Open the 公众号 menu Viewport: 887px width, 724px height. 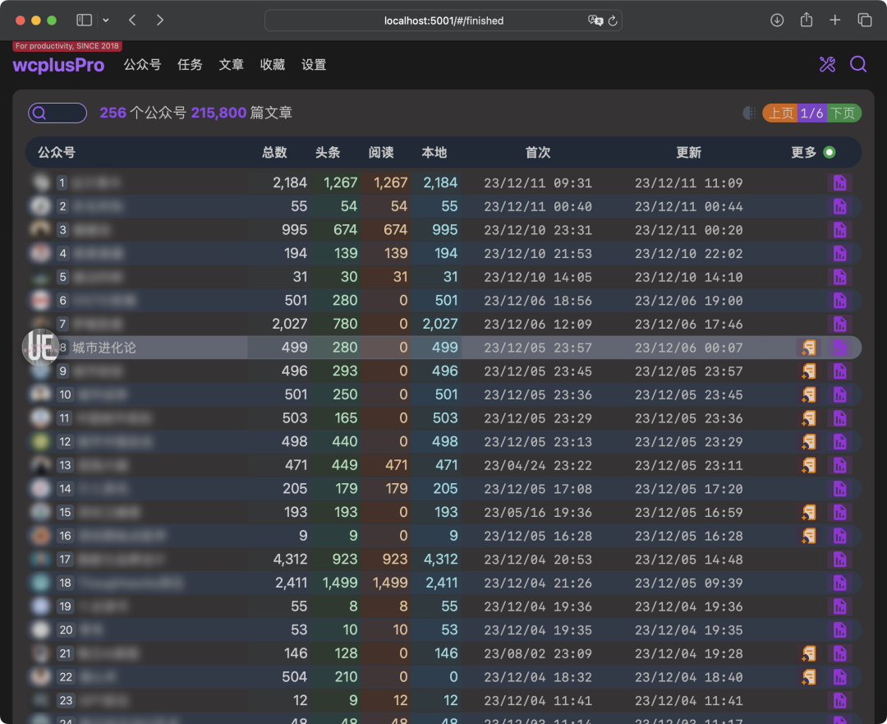[143, 65]
